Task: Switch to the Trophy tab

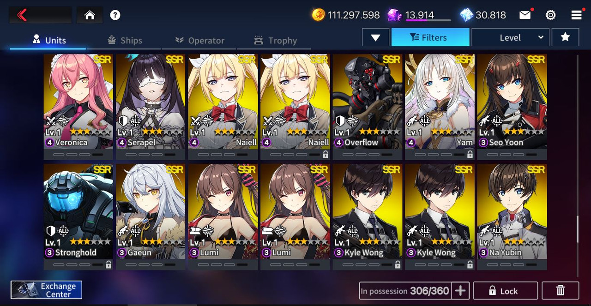Action: (275, 41)
